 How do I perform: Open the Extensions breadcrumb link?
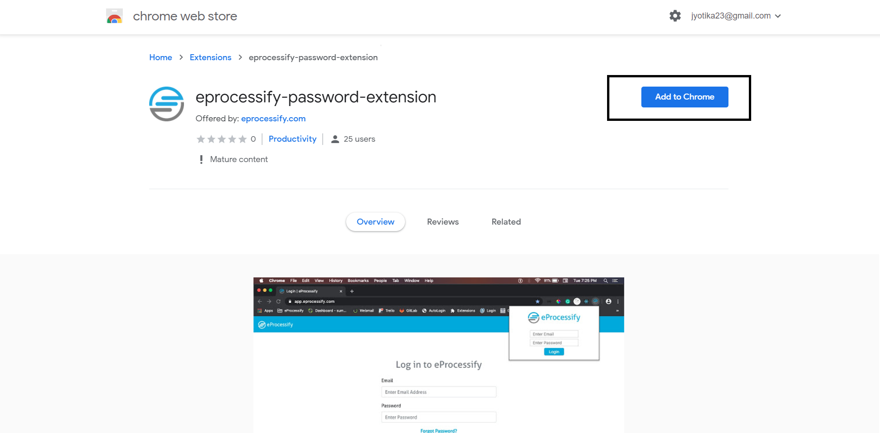[x=210, y=57]
